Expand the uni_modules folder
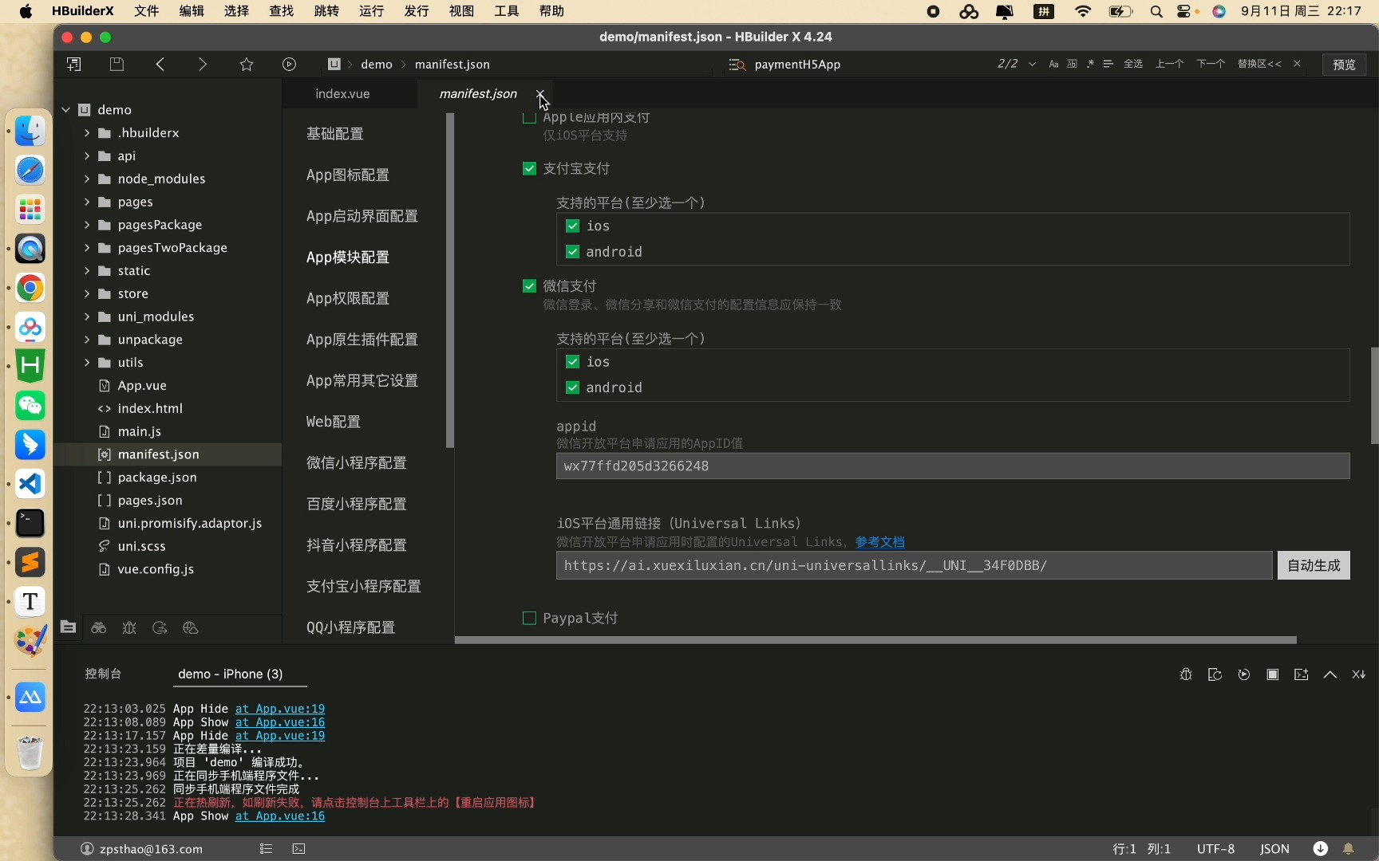 [x=87, y=317]
